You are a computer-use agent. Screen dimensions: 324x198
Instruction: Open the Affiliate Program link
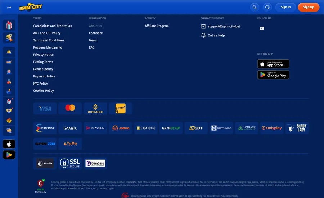point(157,26)
